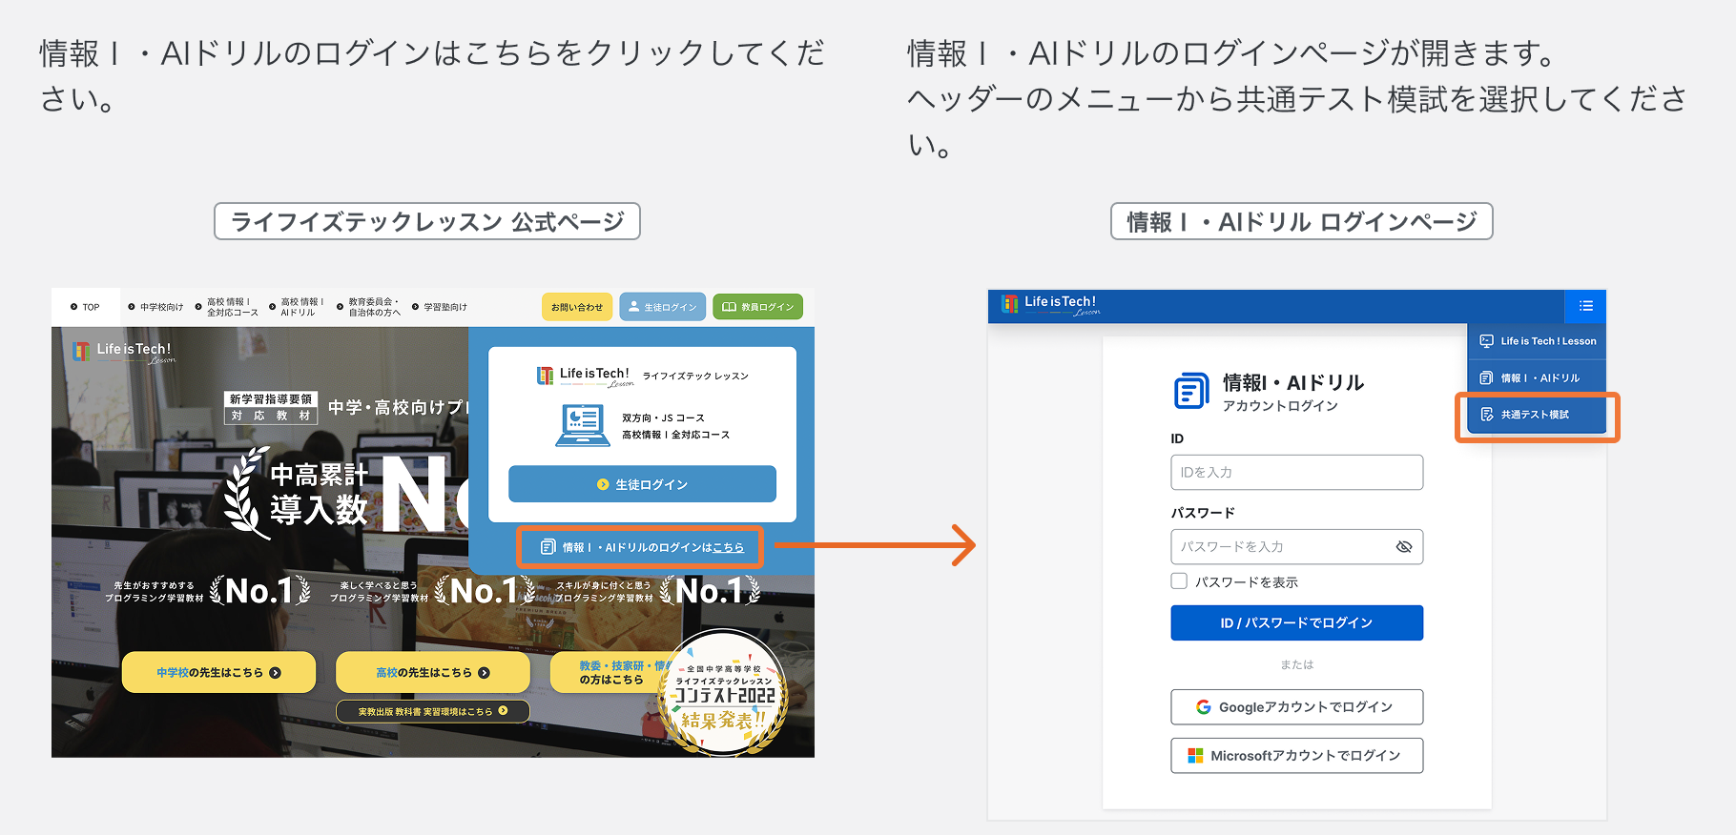Open 高校 情報Ⅰ 全対応コース nav item
Image resolution: width=1736 pixels, height=835 pixels.
227,307
